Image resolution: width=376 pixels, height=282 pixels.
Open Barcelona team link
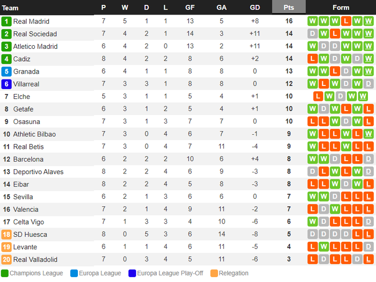tap(28, 159)
